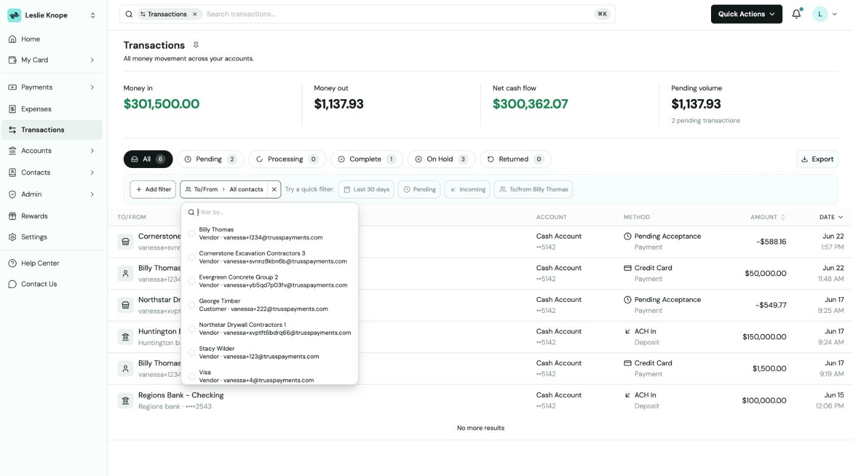Click the bank icon on the Regions Bank row
The height and width of the screenshot is (476, 853).
126,401
